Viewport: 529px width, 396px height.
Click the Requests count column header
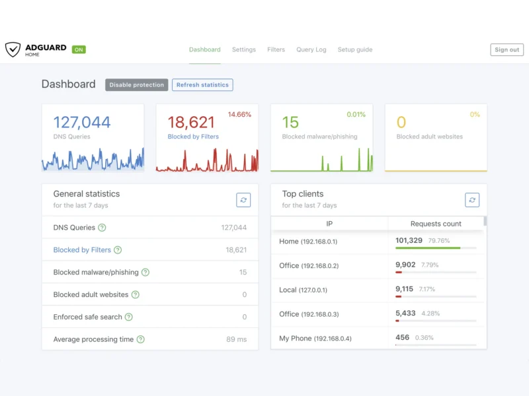tap(436, 224)
